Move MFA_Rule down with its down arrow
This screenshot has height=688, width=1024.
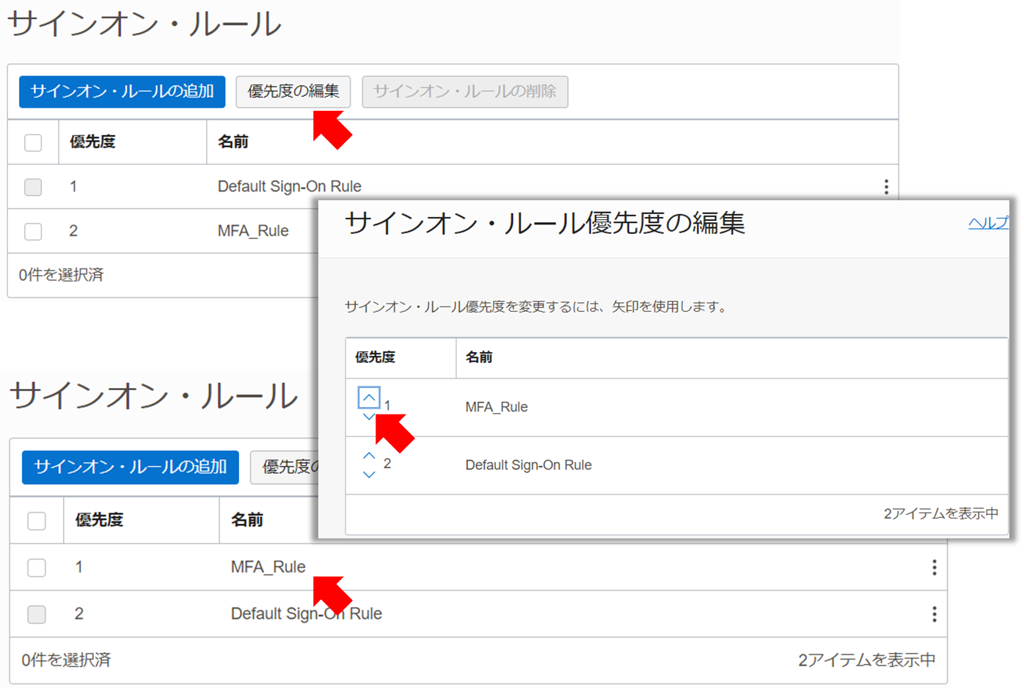point(369,417)
